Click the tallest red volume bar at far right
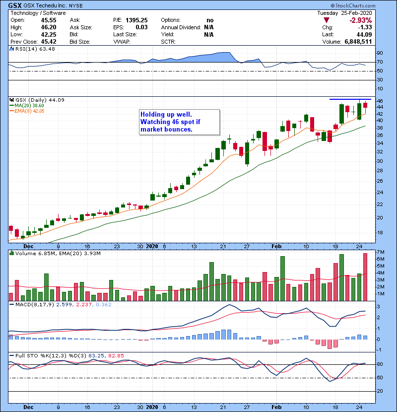Screen dimensions: 397x412 pyautogui.click(x=365, y=277)
